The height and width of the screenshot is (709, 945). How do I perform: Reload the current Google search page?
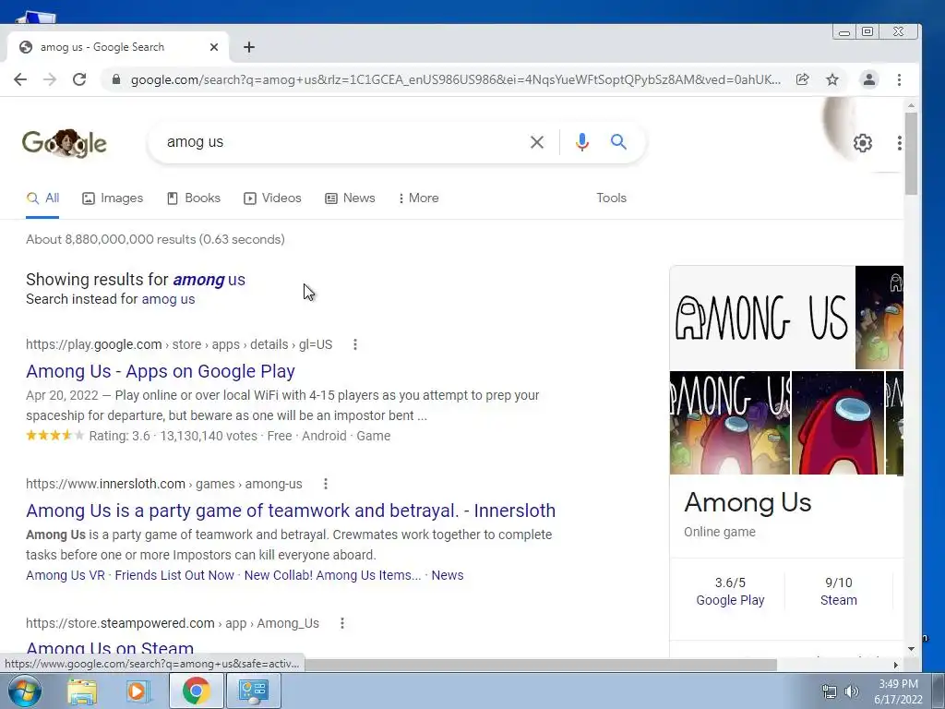coord(79,79)
